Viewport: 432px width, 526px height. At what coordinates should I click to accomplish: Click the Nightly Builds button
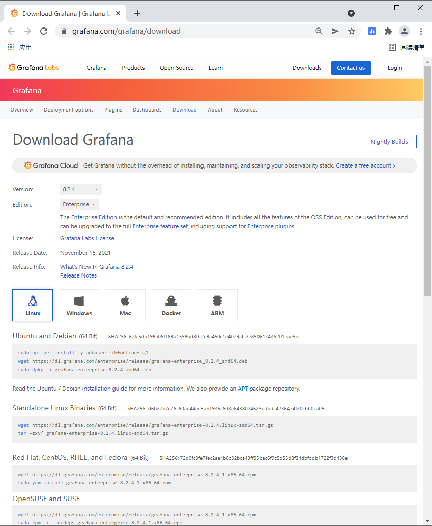[x=389, y=142]
